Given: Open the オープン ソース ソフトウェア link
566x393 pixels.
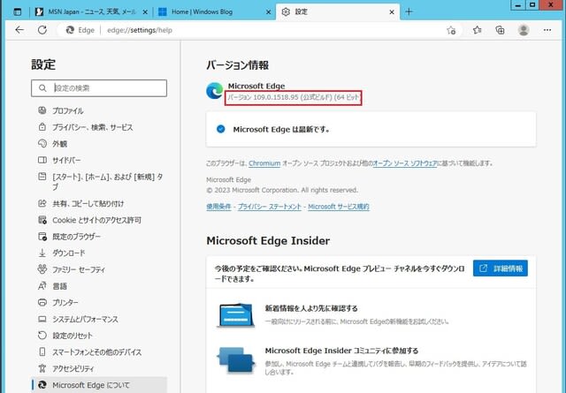Looking at the screenshot, I should click(x=405, y=163).
